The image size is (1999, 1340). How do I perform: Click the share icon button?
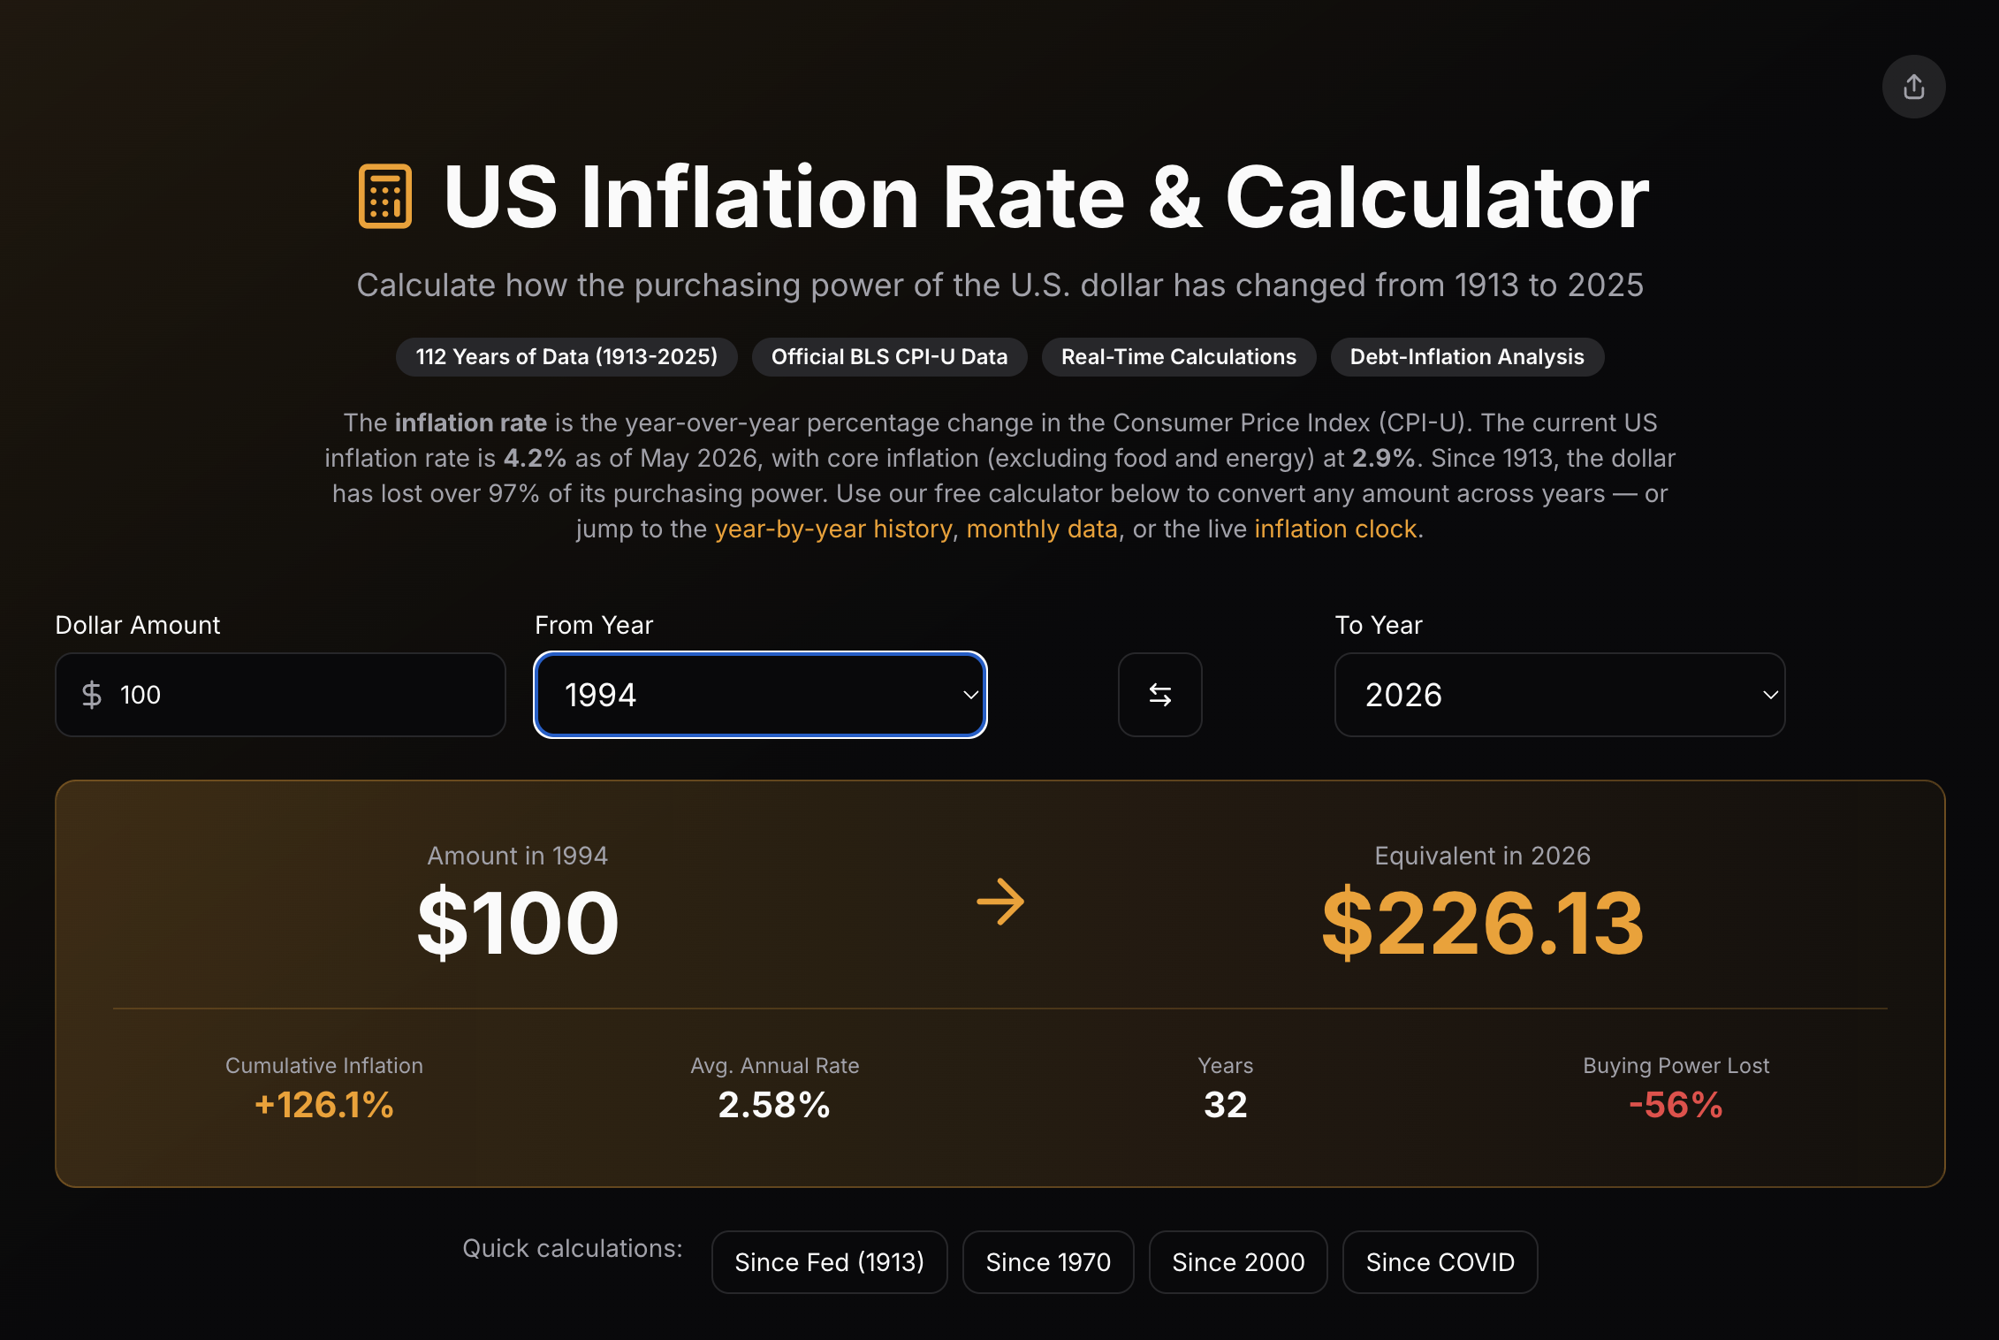point(1913,87)
